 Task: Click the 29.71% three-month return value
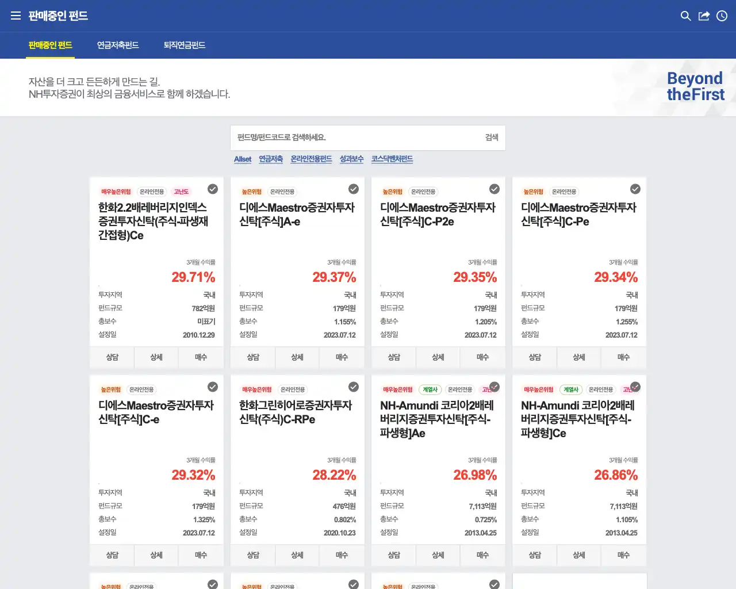click(193, 277)
